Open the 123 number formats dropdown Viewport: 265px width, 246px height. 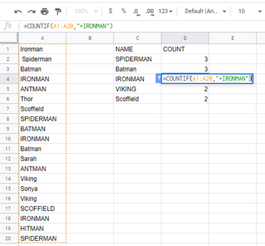tap(165, 11)
